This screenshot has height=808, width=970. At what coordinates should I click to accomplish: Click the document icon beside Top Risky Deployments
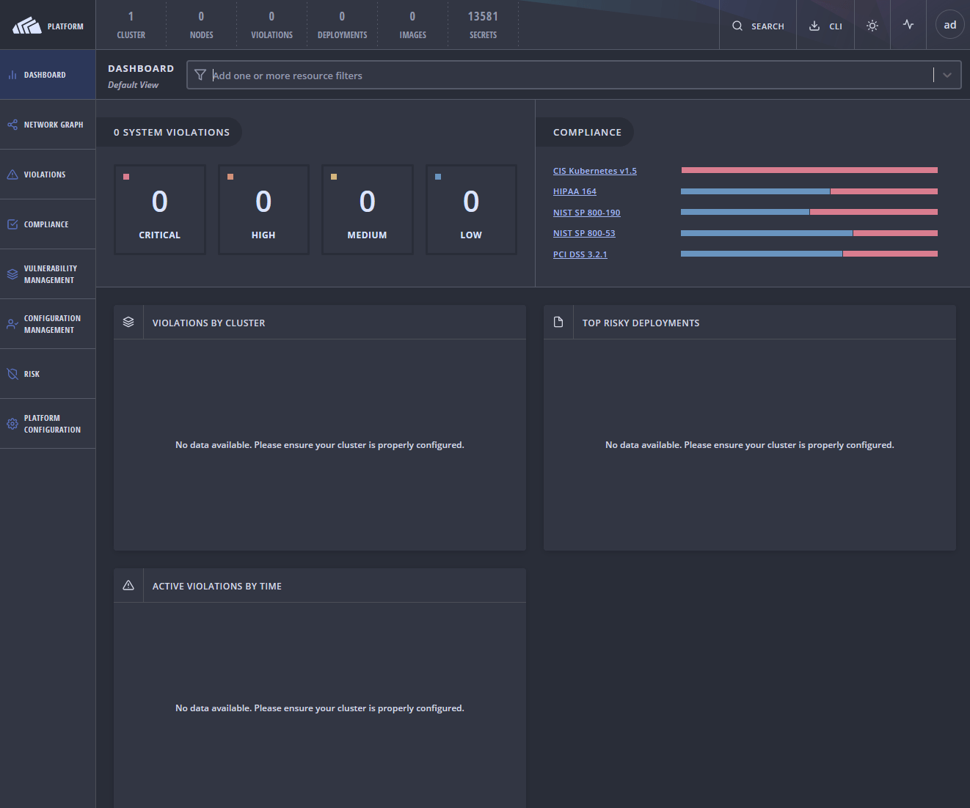click(558, 322)
